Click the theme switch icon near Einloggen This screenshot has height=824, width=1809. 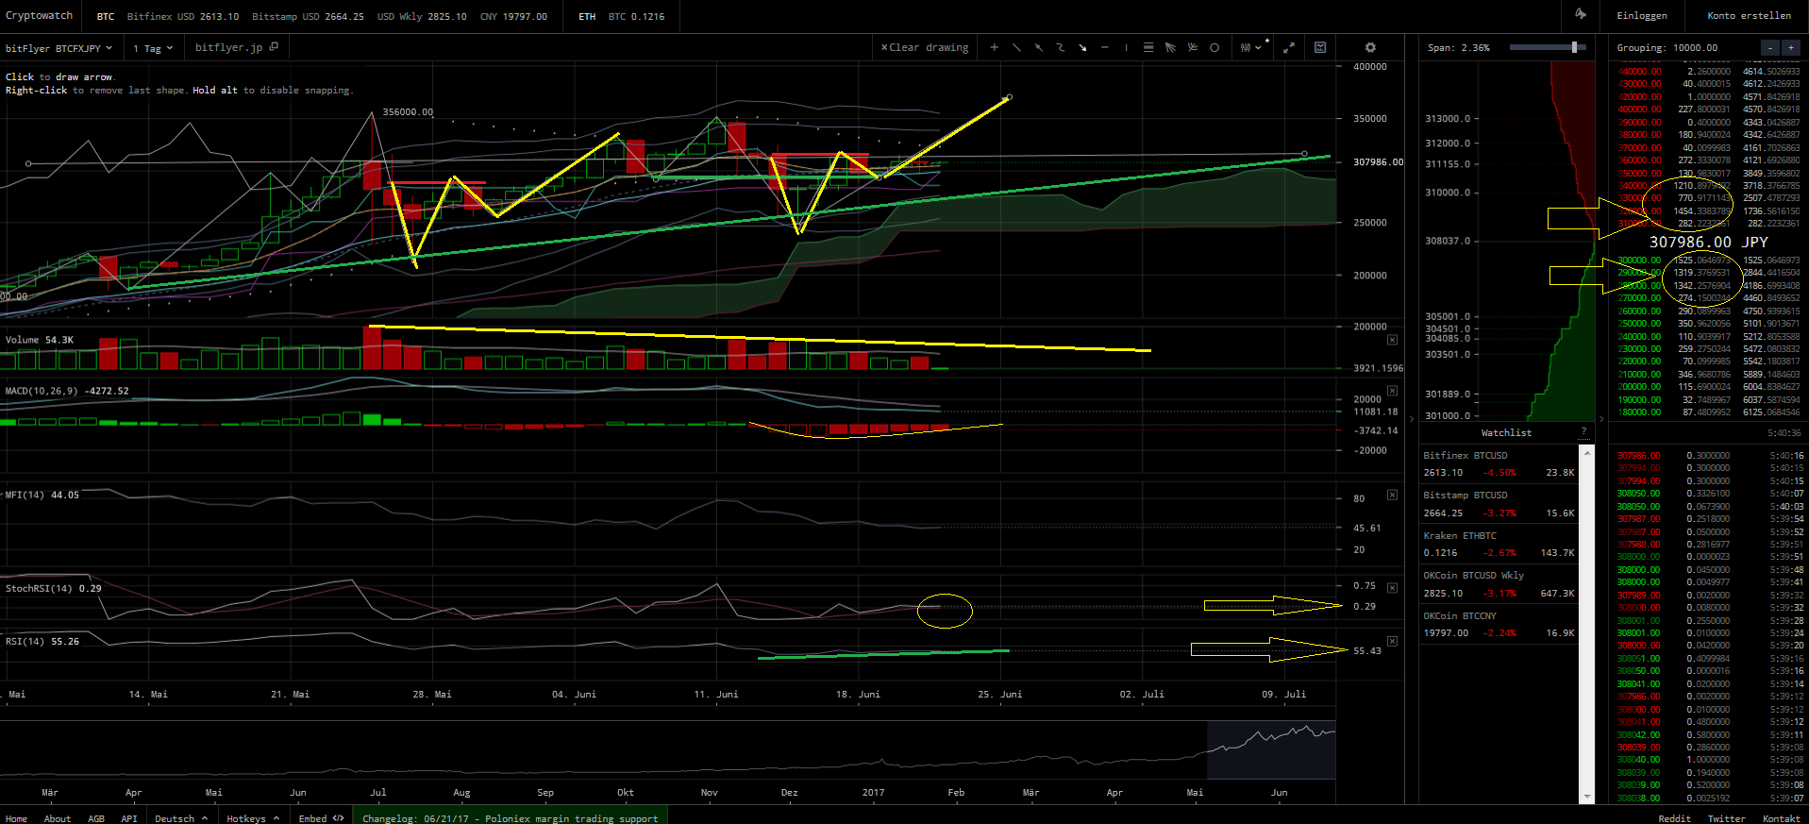coord(1581,14)
